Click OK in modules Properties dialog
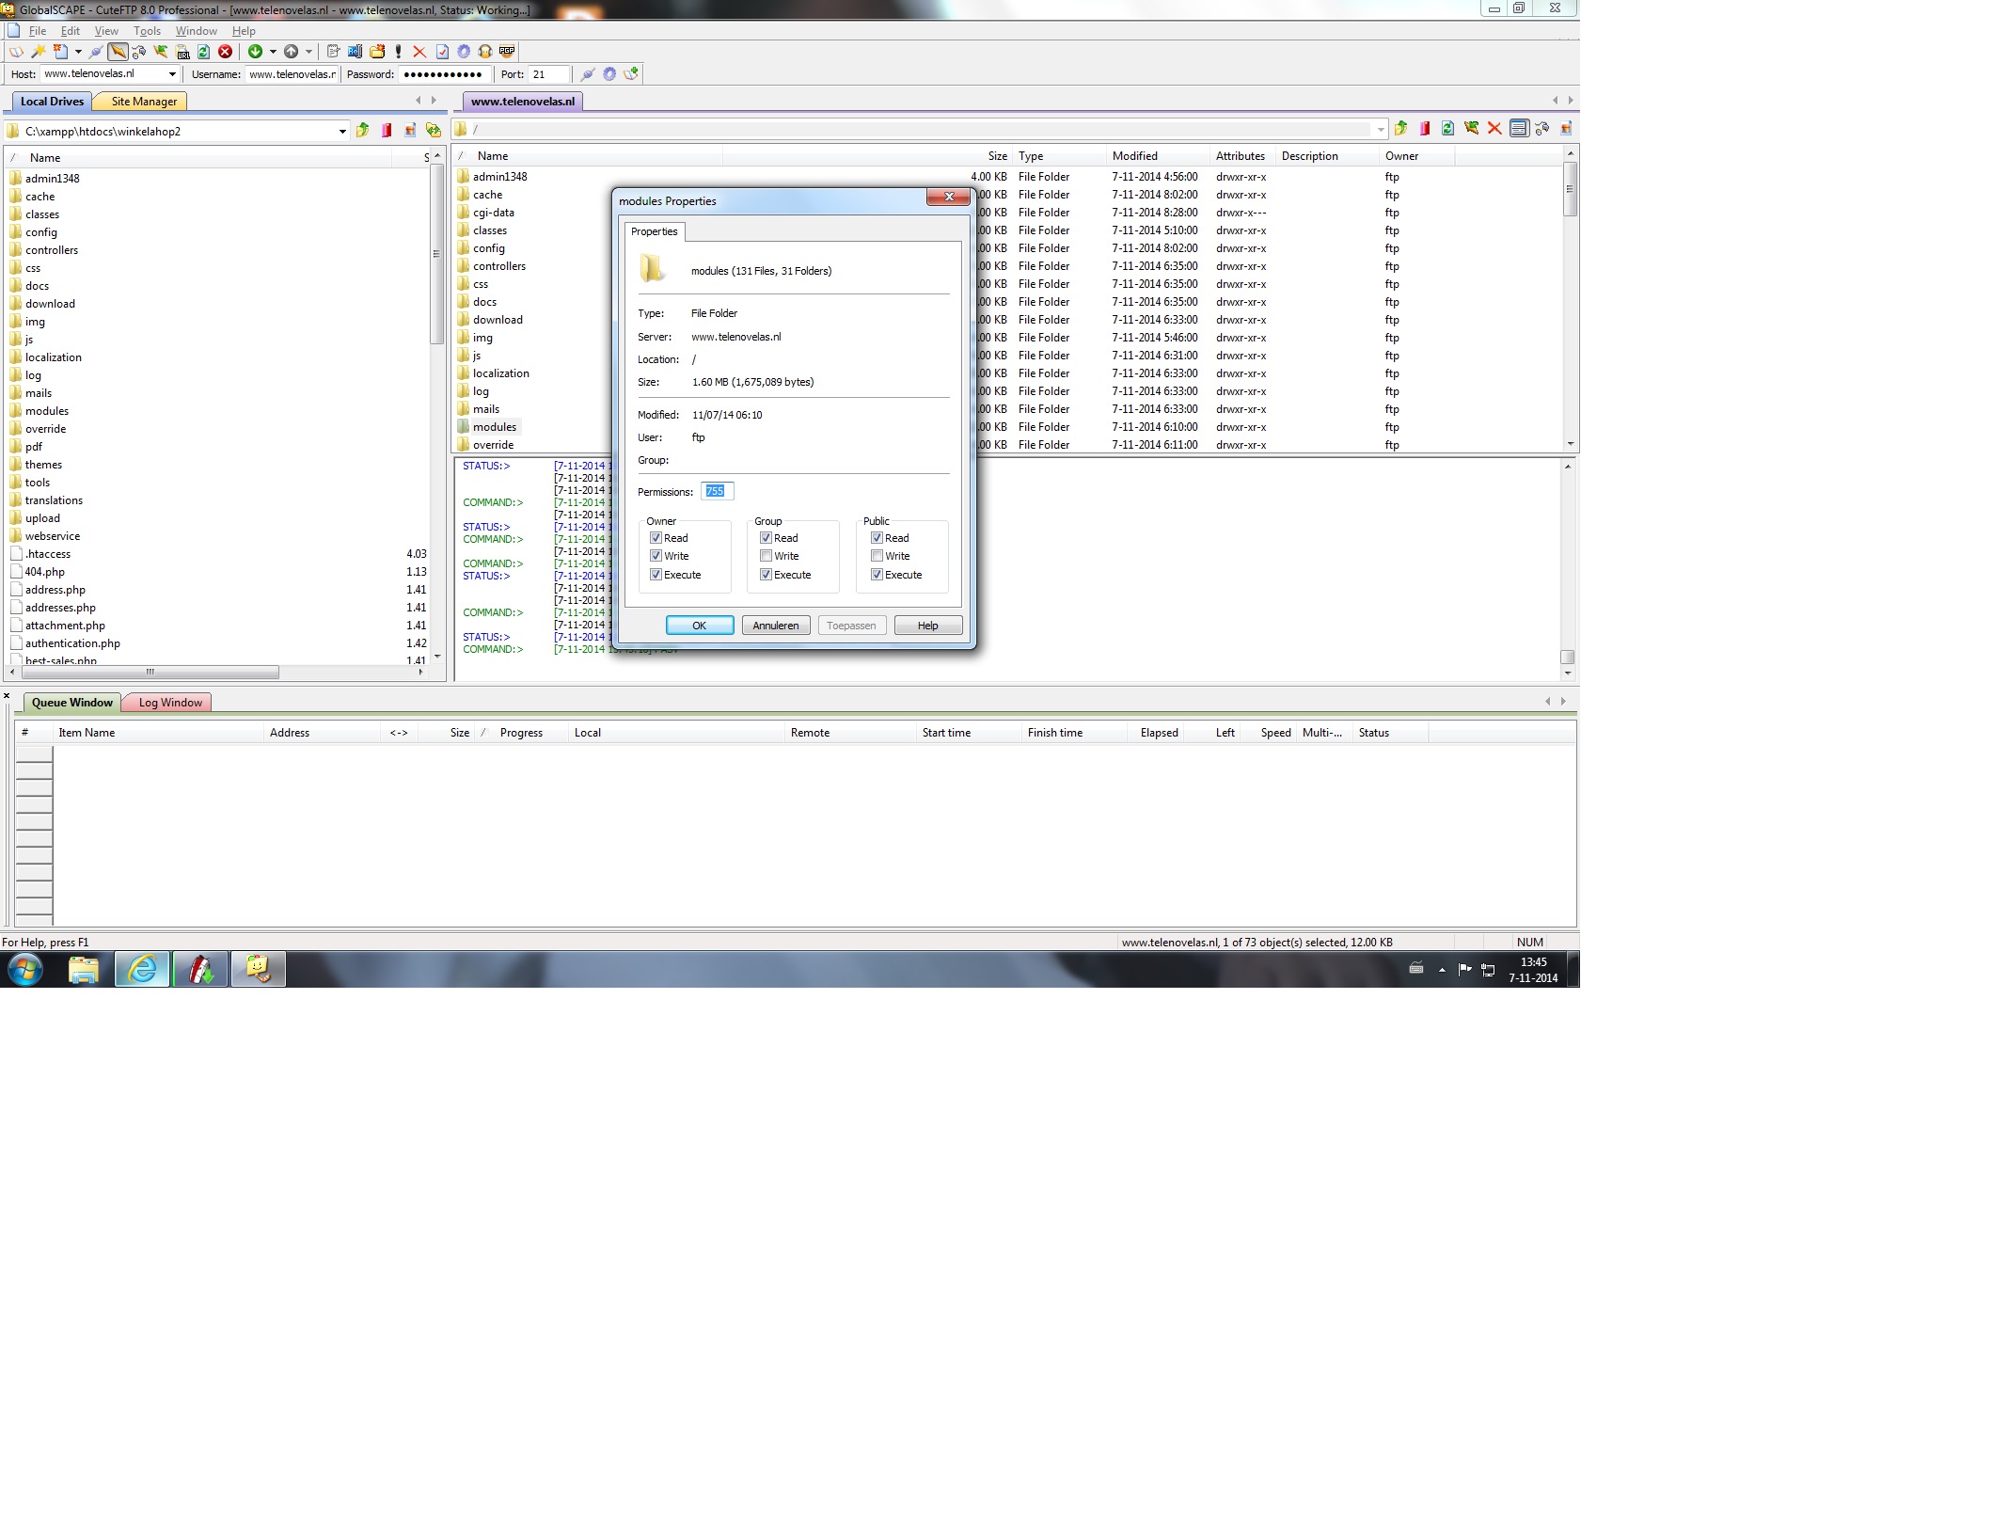The image size is (1992, 1522). 699,626
